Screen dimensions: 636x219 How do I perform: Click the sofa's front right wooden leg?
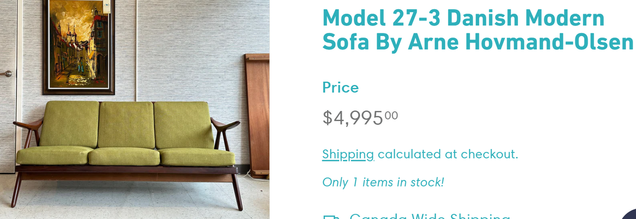237,192
